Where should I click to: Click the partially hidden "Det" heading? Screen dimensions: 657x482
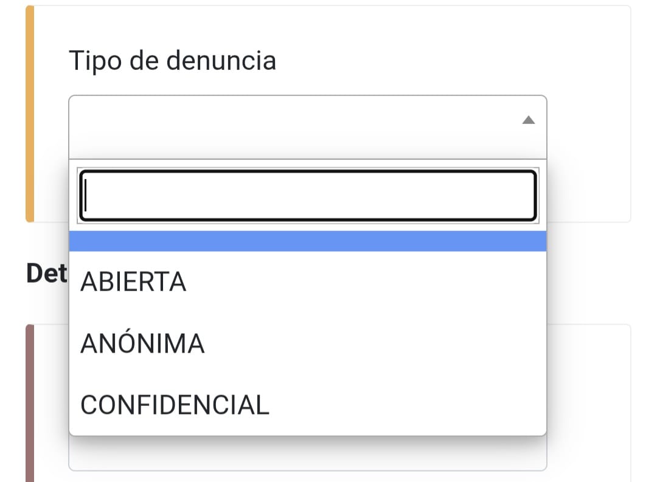(x=47, y=274)
